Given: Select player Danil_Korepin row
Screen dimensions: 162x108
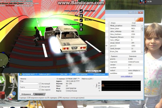Looking at the screenshot, I should pos(125,49).
